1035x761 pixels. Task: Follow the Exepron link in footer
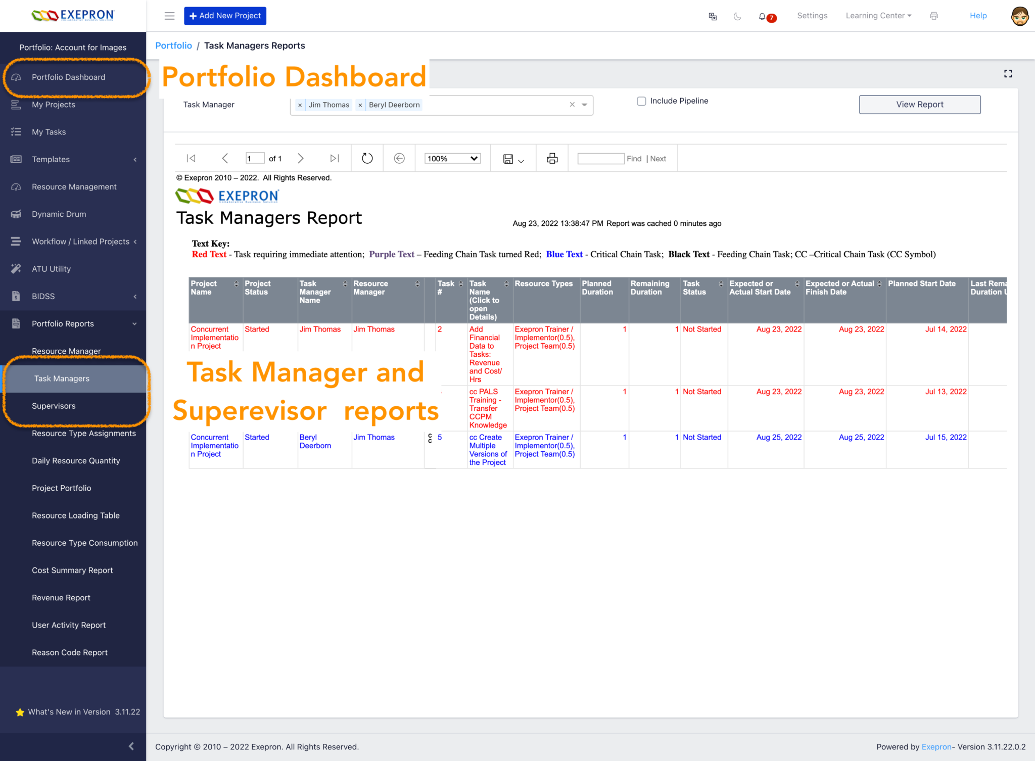tap(936, 747)
